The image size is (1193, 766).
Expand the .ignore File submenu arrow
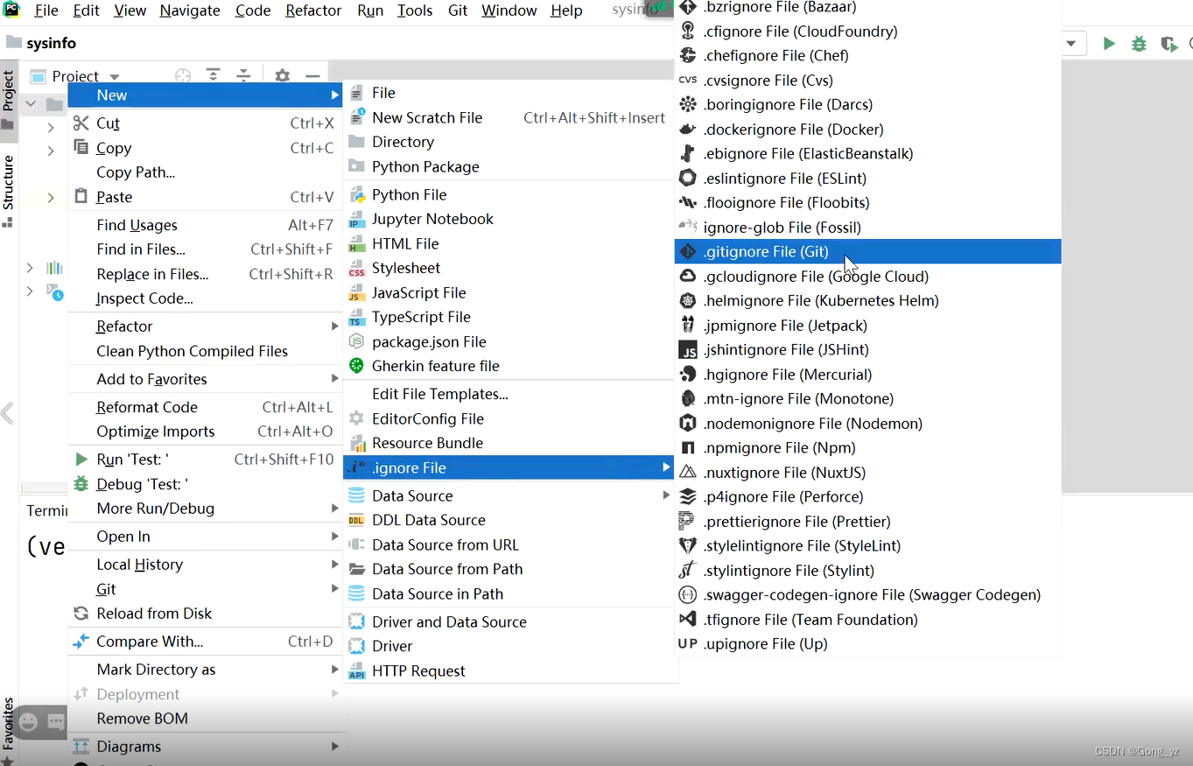pos(666,467)
